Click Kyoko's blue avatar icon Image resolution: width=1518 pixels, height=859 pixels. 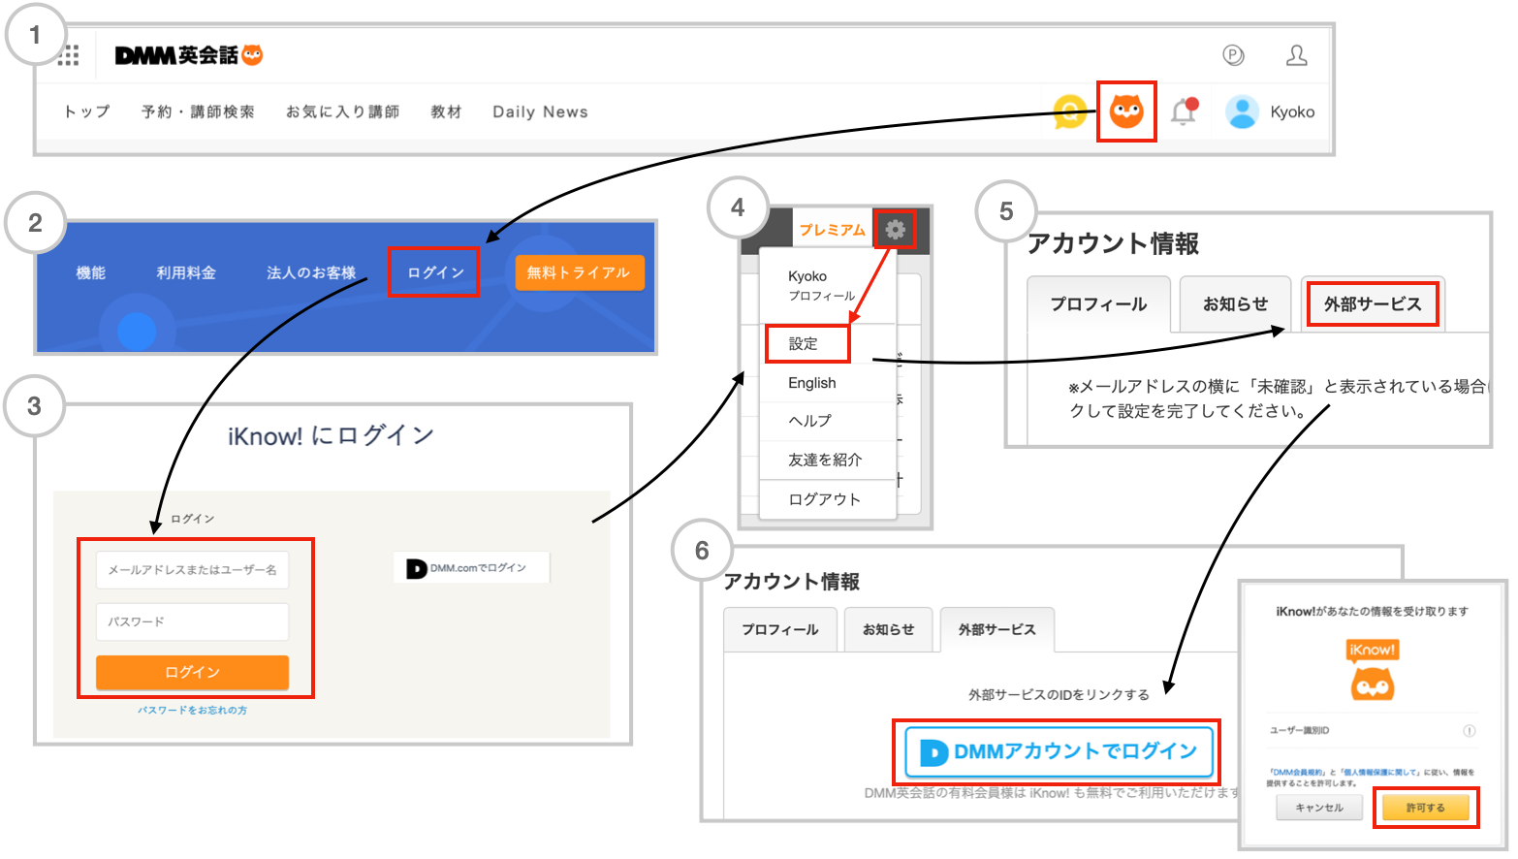1242,111
